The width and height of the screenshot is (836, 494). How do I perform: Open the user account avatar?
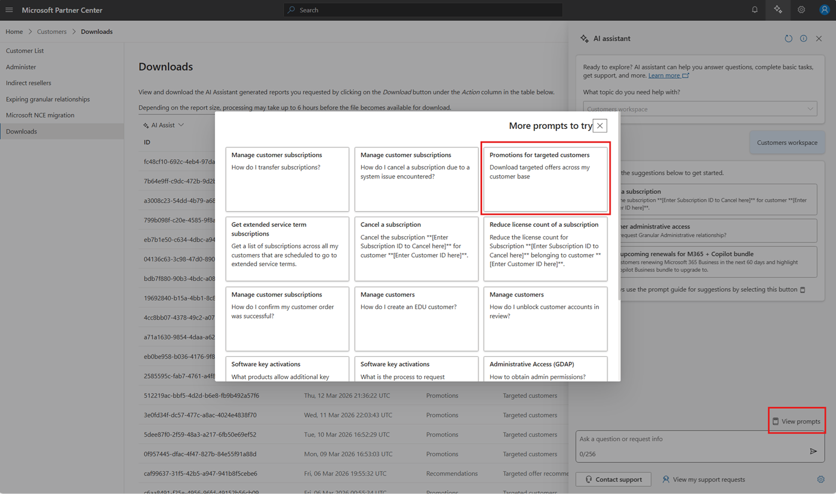tap(825, 10)
